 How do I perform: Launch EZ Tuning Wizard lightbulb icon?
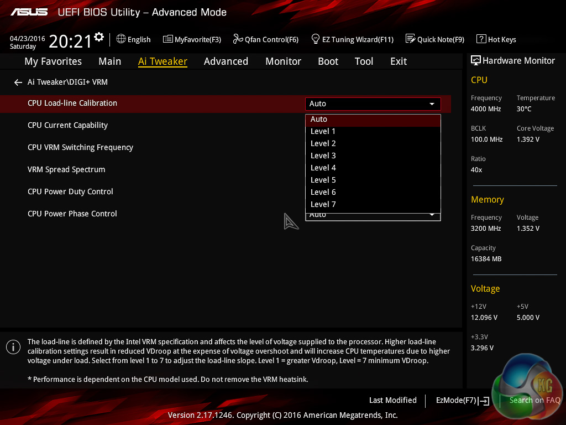click(316, 39)
